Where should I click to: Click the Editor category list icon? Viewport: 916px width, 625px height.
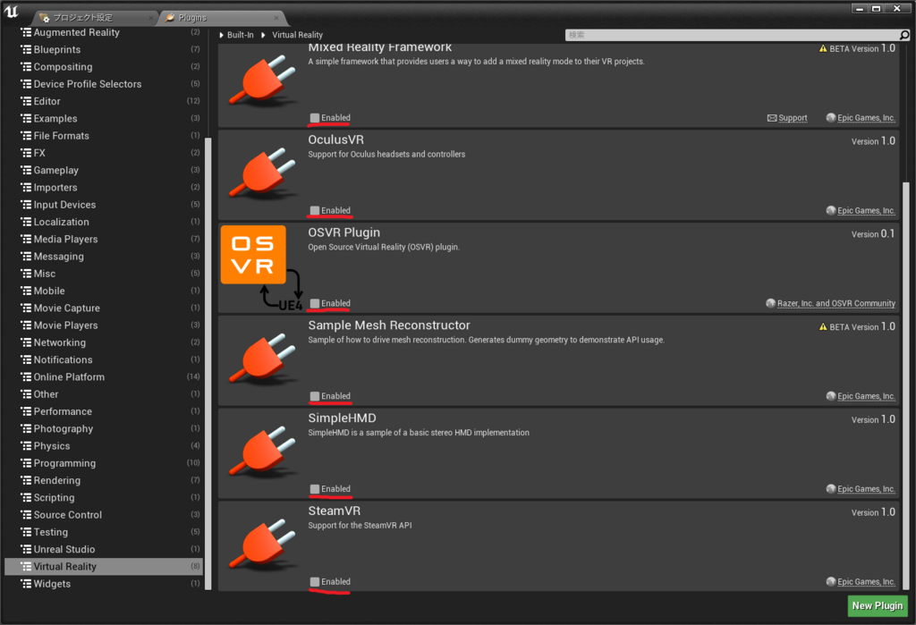[x=26, y=101]
